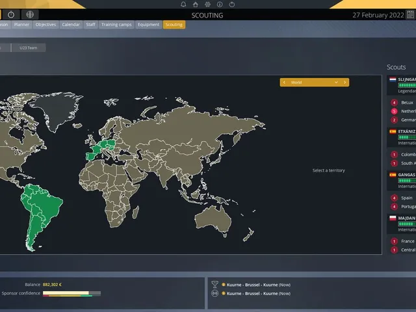Click the number 2 badge next to Germany

[x=395, y=120]
